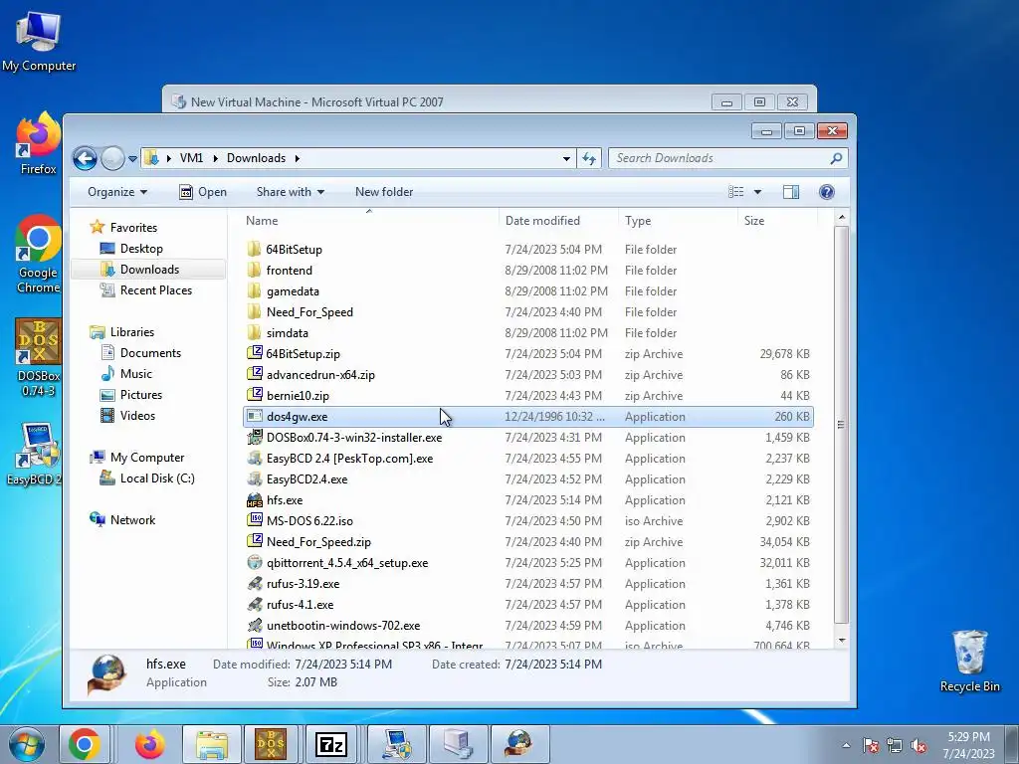This screenshot has height=764, width=1019.
Task: Open recent locations dropdown next to Forward
Action: click(x=132, y=158)
